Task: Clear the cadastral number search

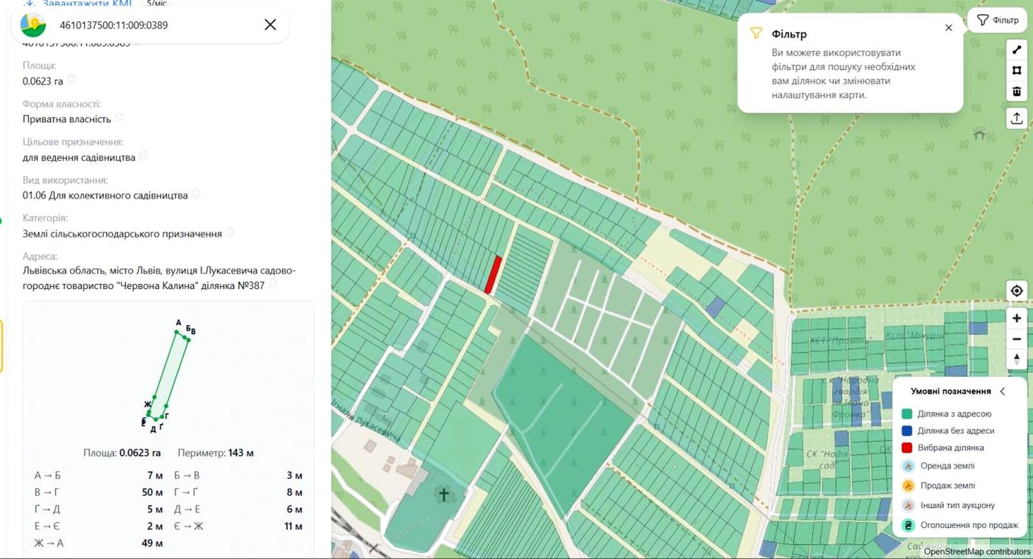Action: [270, 25]
